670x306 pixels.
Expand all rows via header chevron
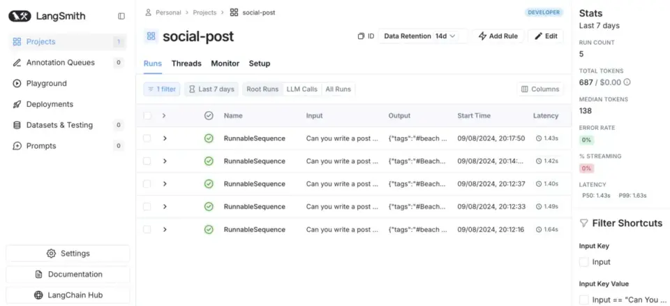(x=164, y=115)
